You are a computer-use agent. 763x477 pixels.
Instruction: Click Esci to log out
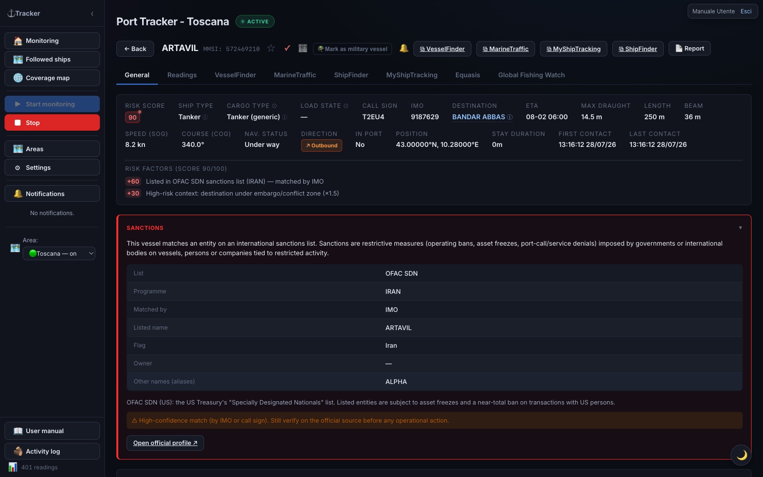click(746, 11)
